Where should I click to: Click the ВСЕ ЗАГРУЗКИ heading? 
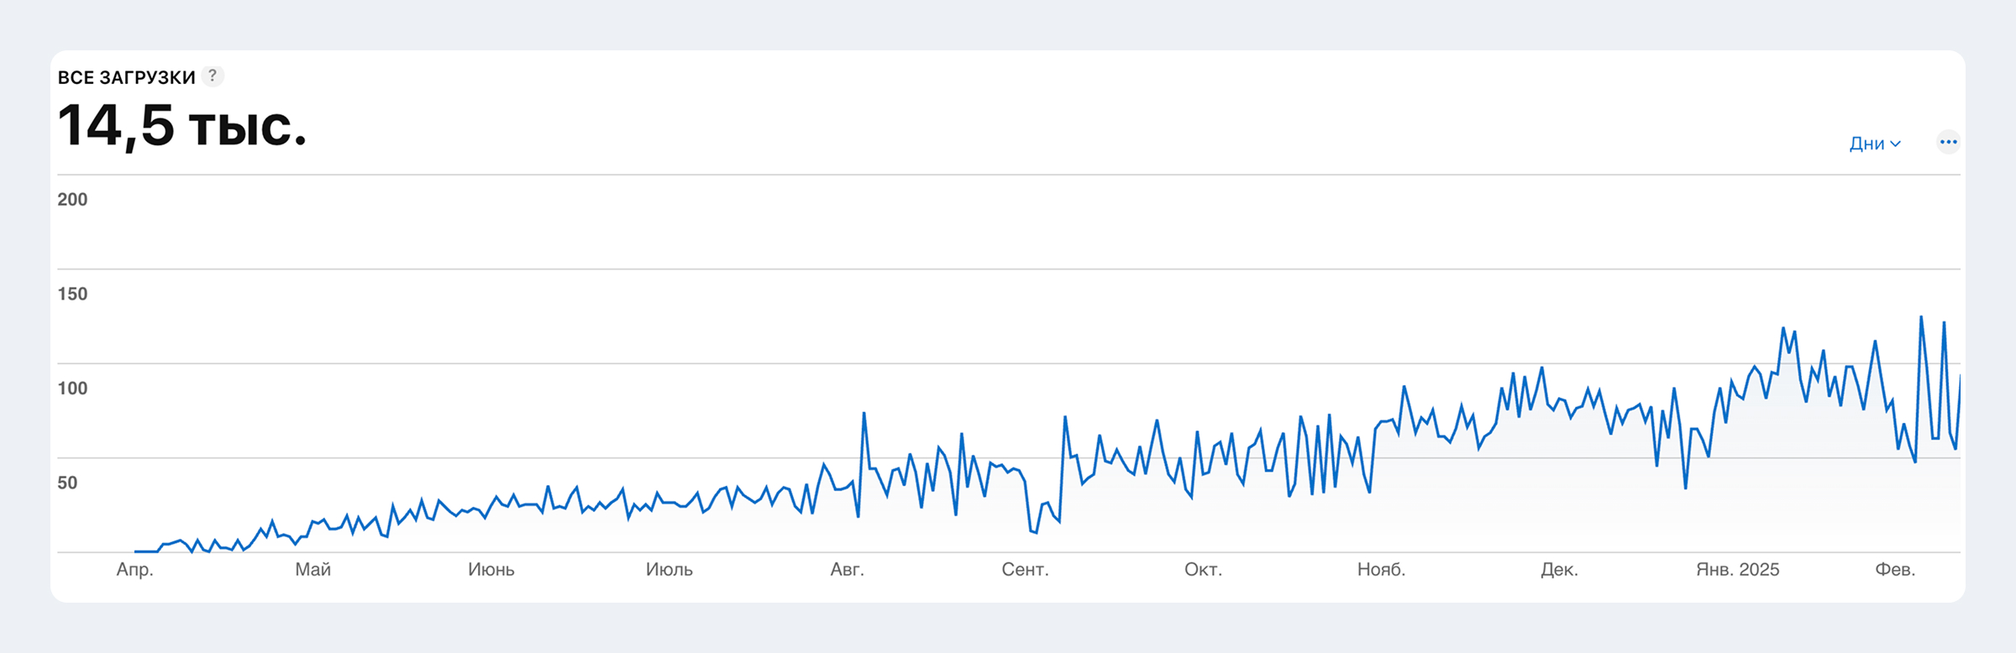127,77
